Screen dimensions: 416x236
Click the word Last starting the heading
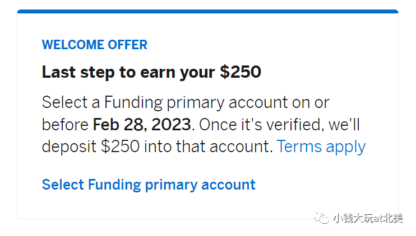click(59, 72)
